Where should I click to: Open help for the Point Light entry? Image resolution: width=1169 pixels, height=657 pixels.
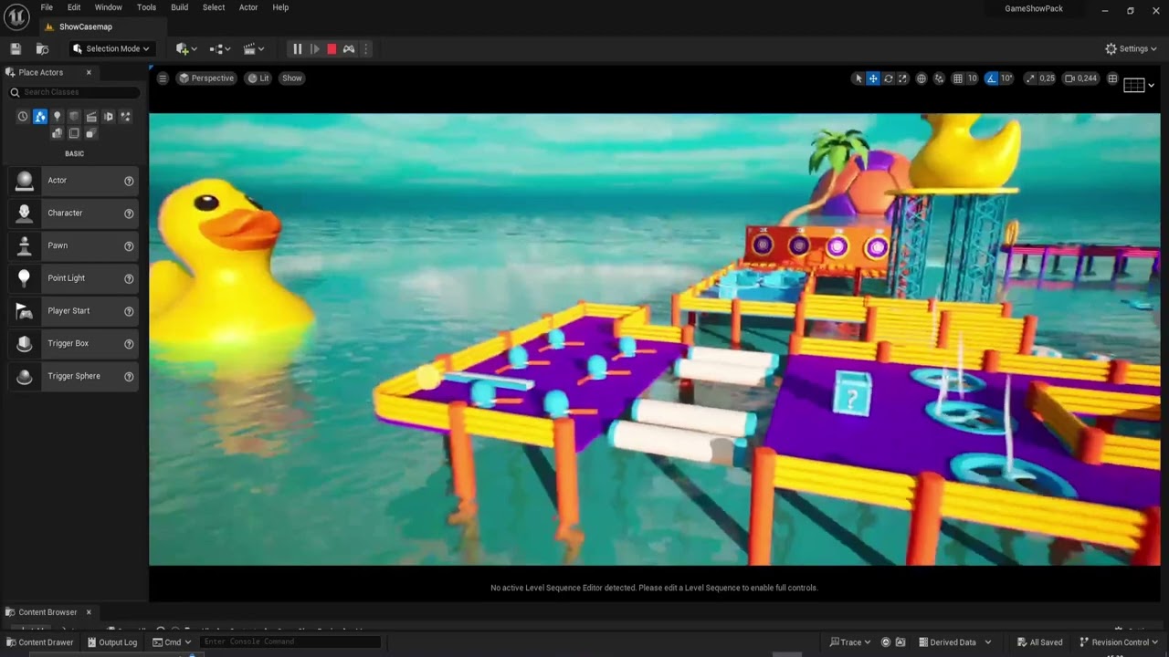click(129, 278)
